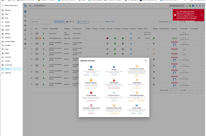206x136 pixels.
Task: Click STOP under Rebuild Routes
Action: [95, 88]
